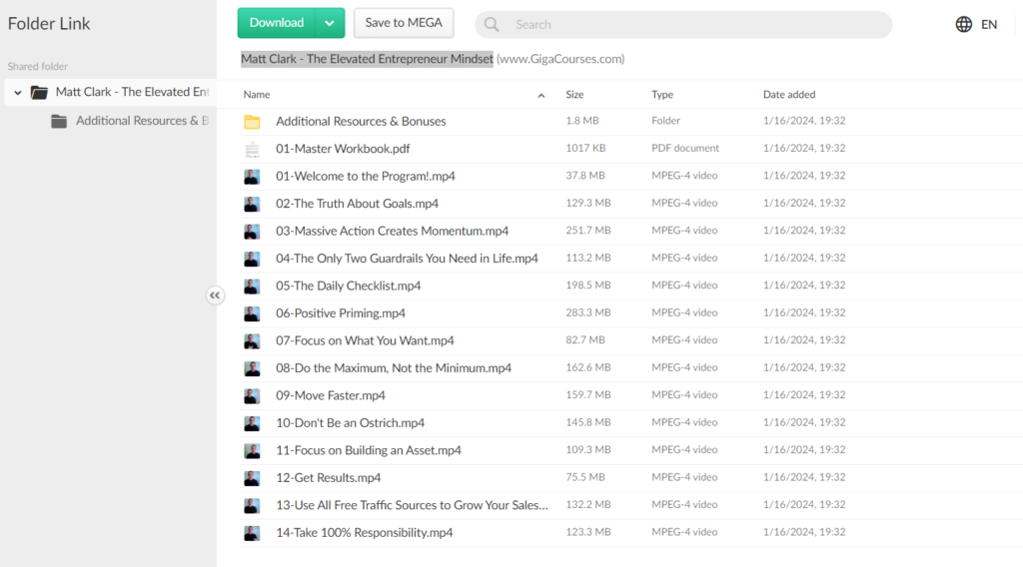Click thumbnail of 14-Take 100% Responsibility video

click(252, 533)
